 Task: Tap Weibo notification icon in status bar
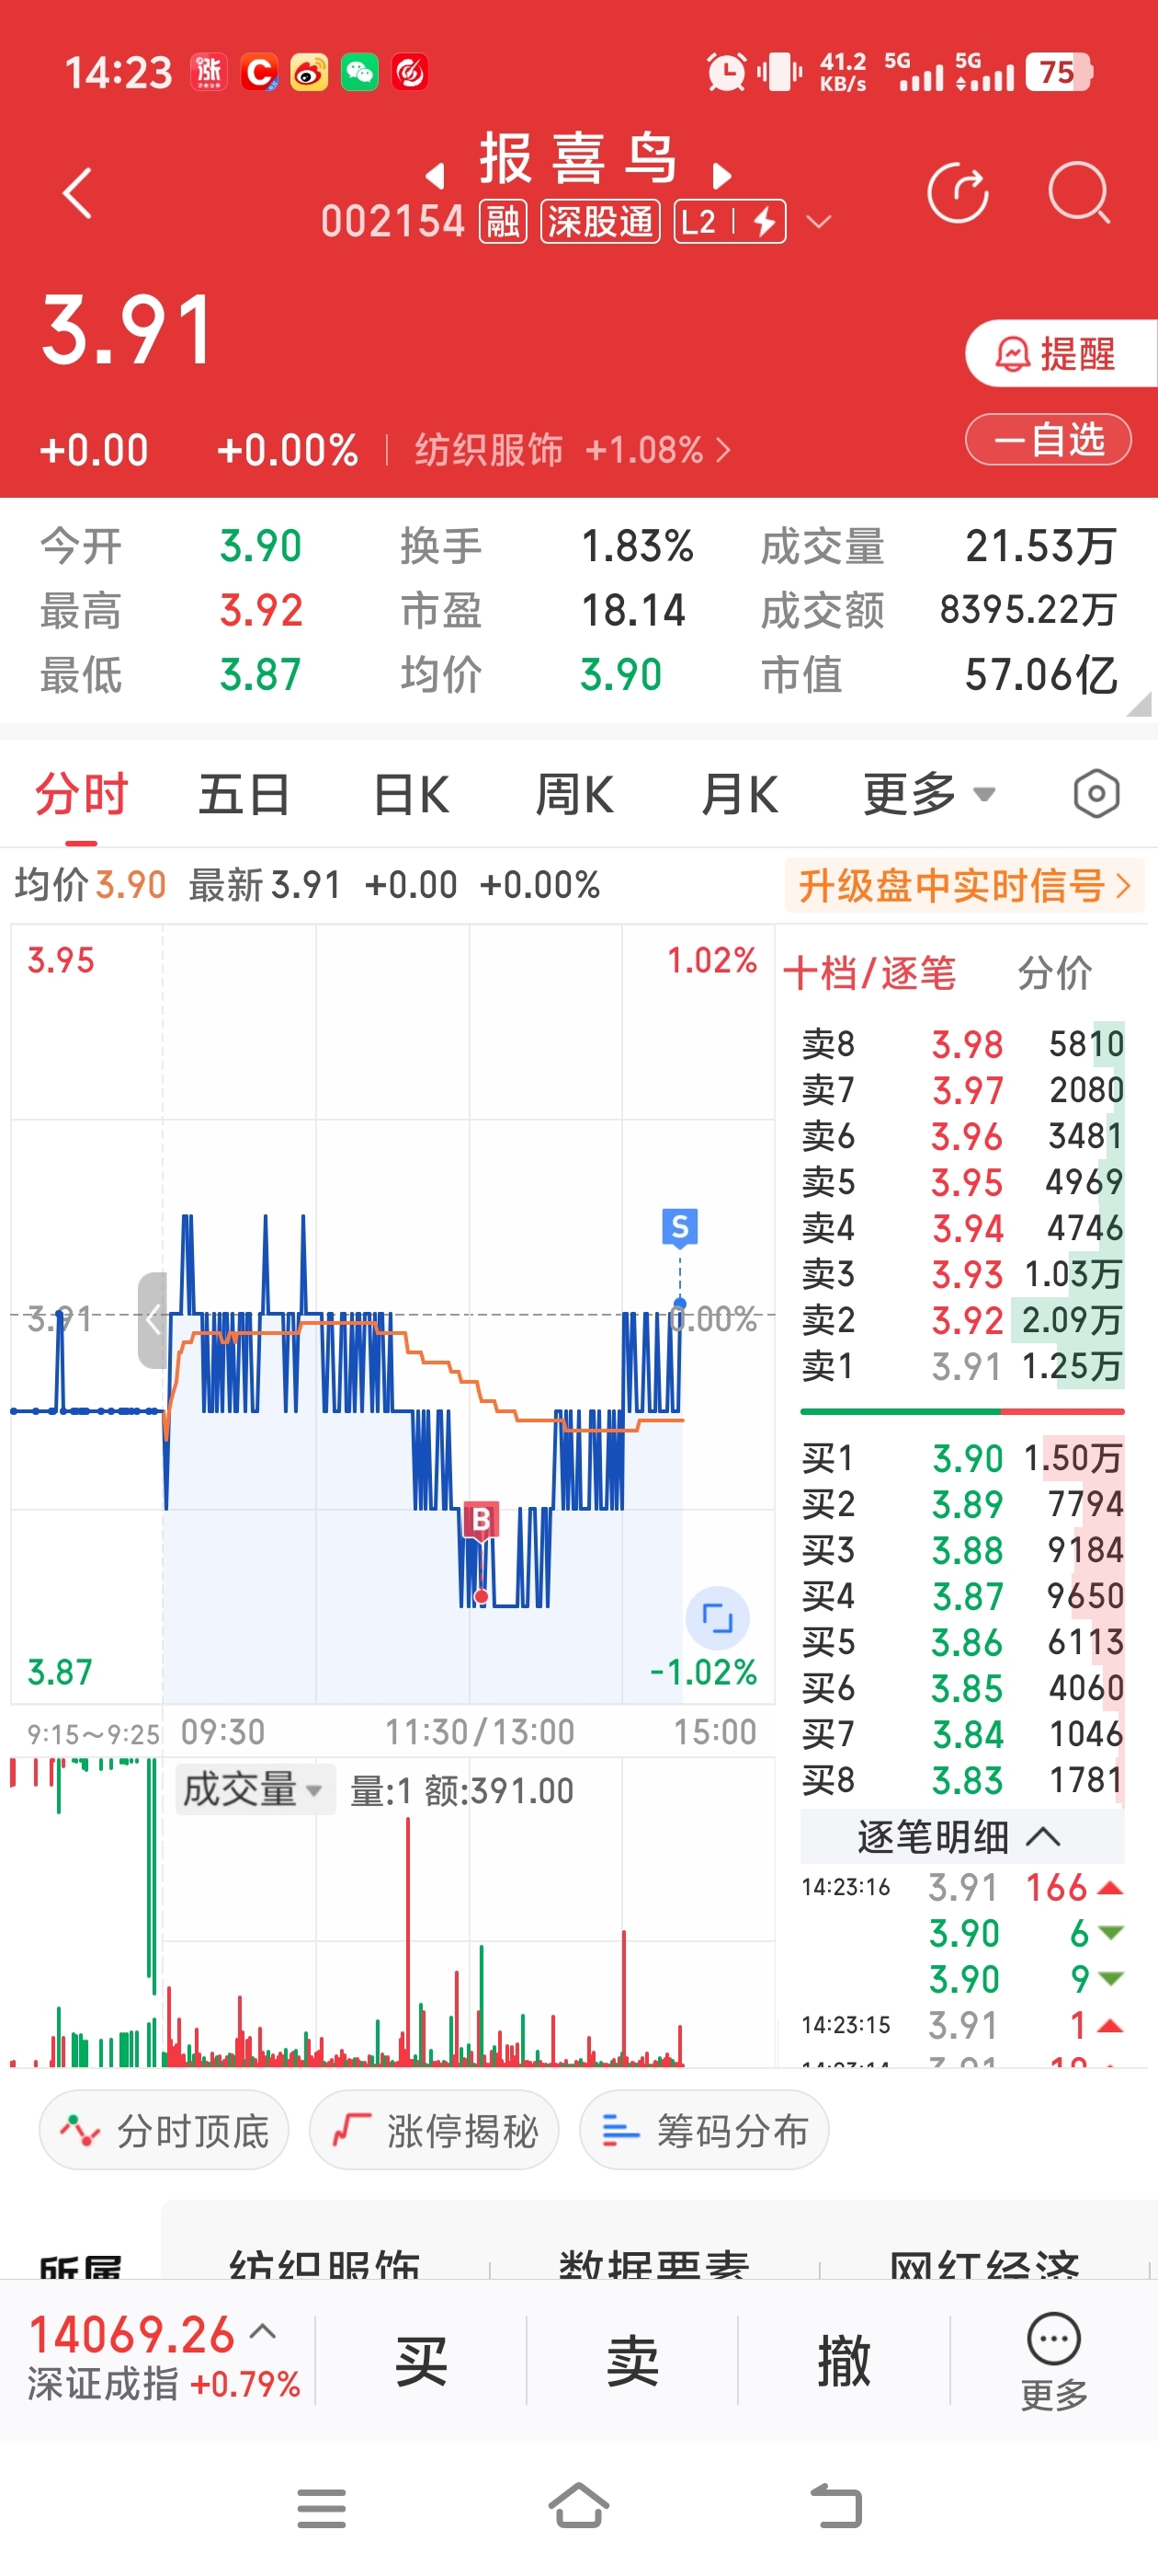[309, 72]
